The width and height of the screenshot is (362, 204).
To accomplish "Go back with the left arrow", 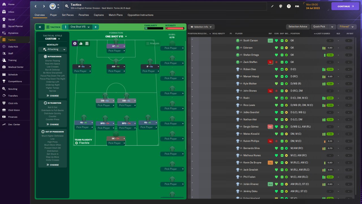I will 36,6.
